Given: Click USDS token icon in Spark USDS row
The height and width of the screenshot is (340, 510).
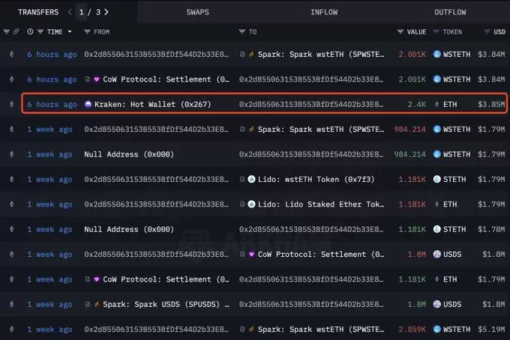Looking at the screenshot, I should coord(436,304).
